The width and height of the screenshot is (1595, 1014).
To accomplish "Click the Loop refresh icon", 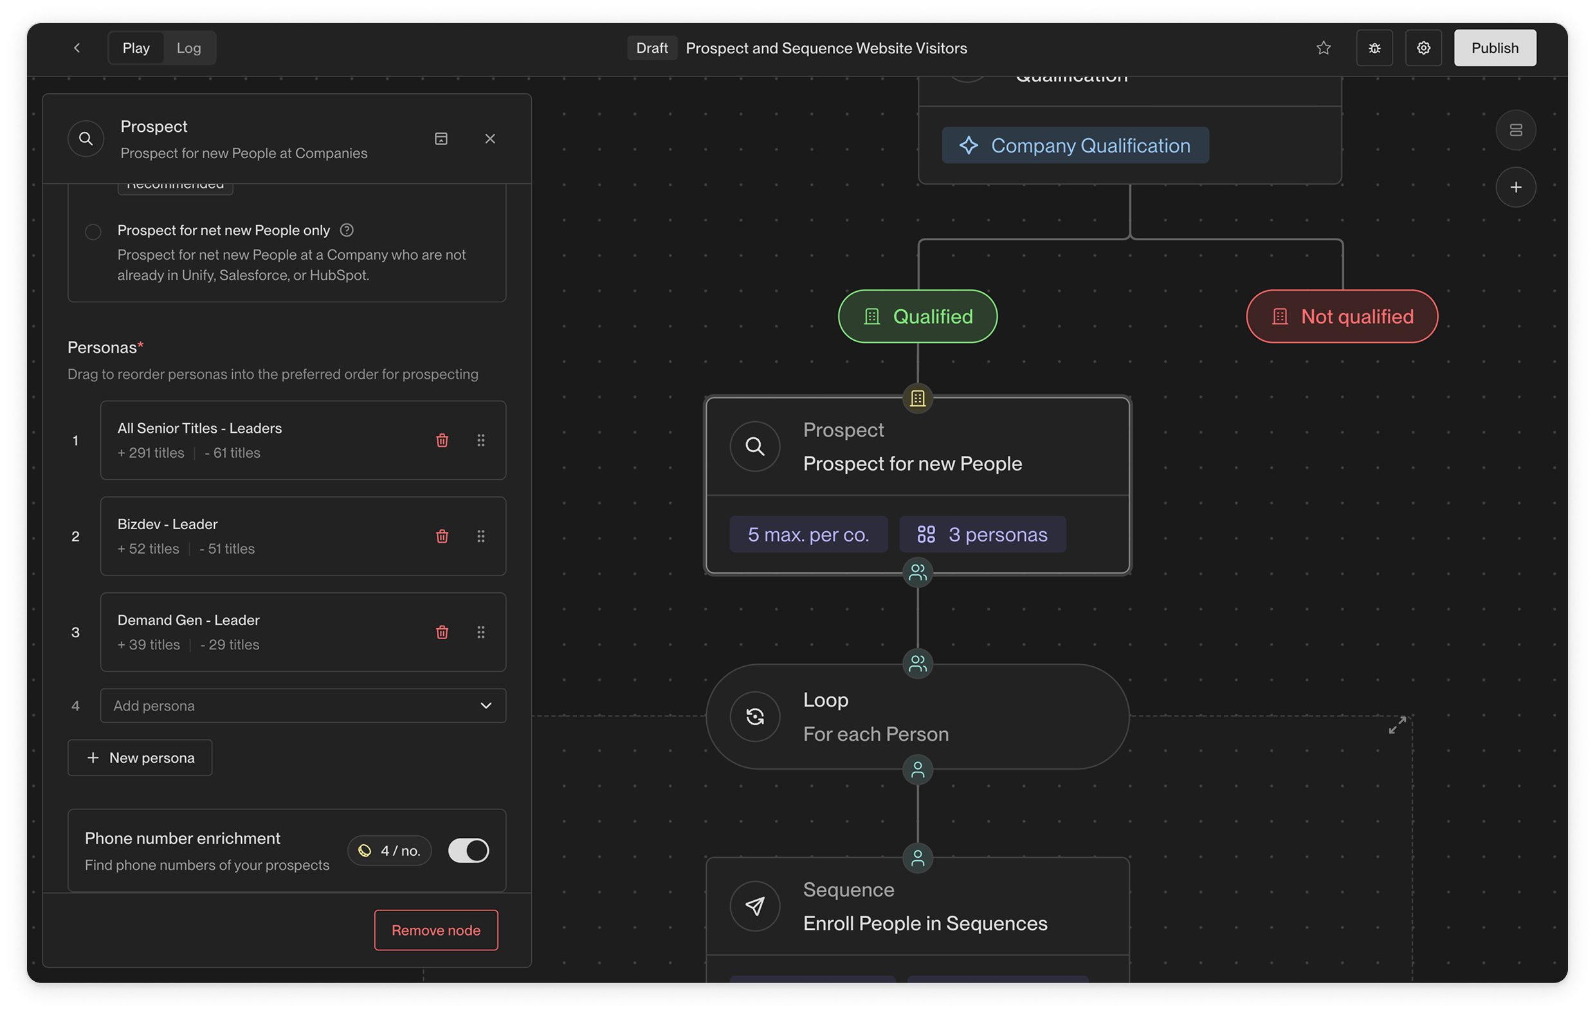I will [x=755, y=718].
